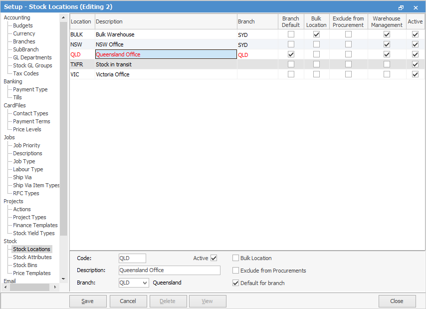Select Payment Terms under CardFiles
The image size is (426, 309).
coord(31,121)
